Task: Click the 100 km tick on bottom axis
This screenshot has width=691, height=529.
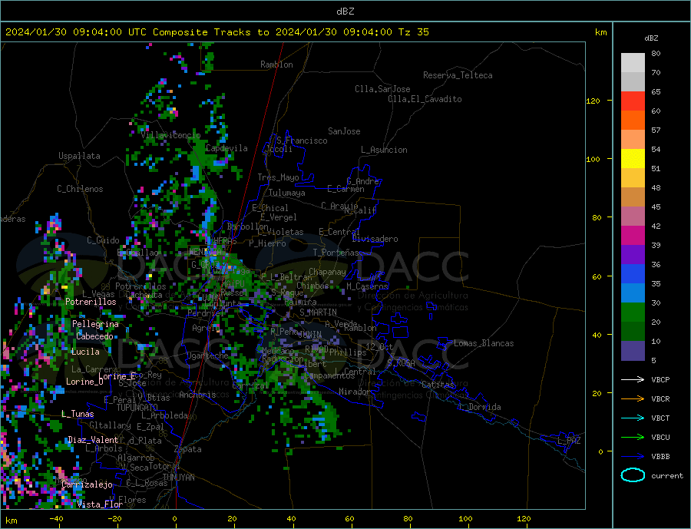Action: (465, 519)
